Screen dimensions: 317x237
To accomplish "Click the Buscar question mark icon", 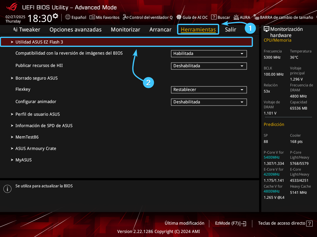I will coord(214,17).
